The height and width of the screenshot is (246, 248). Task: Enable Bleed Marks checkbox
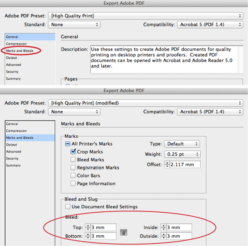(73, 160)
